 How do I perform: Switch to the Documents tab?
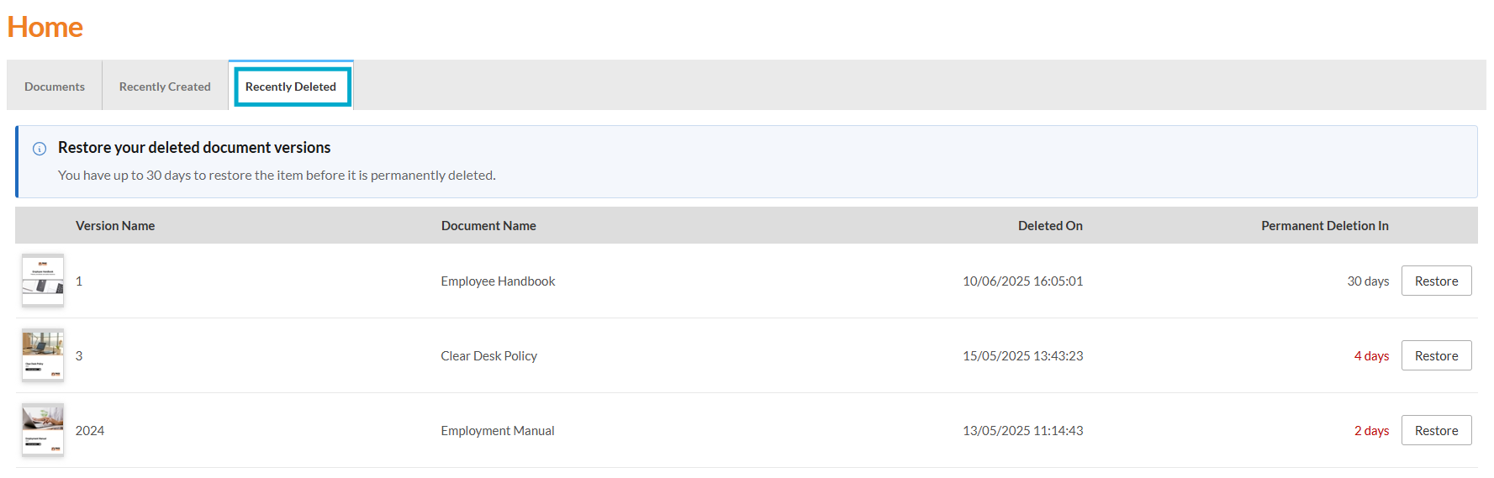pos(55,87)
